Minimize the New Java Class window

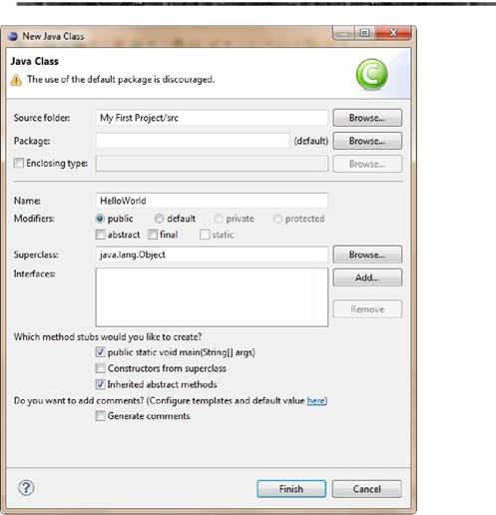[343, 33]
